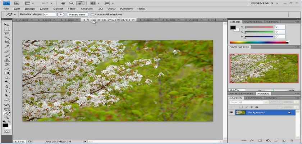Reset to default foreground and background colors
The image size is (302, 144).
[4, 122]
